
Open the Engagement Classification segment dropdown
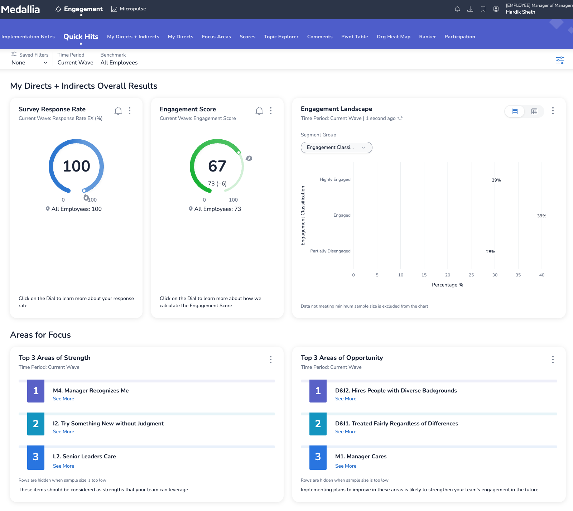point(336,148)
